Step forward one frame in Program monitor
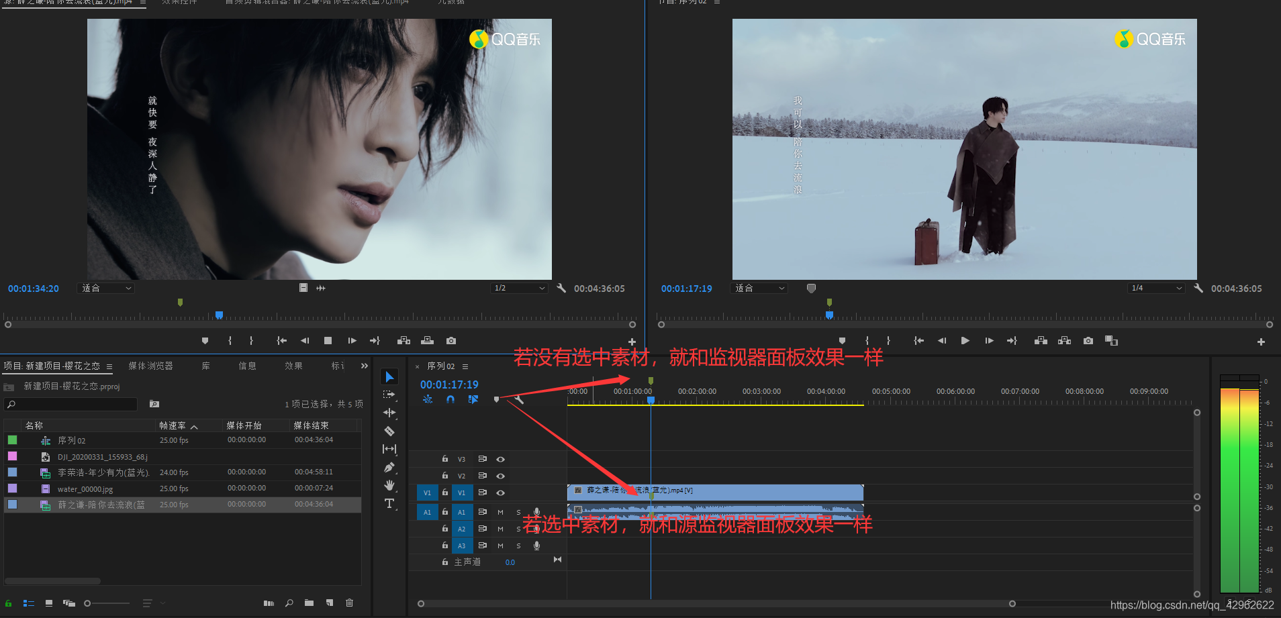Screen dimensions: 1281x618 tap(989, 341)
